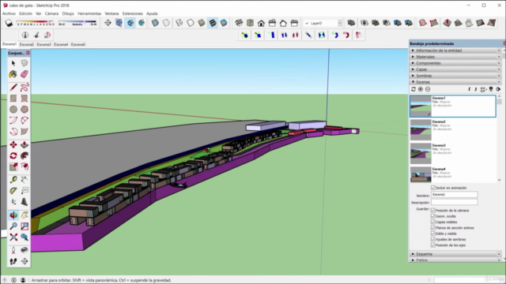
Task: Open the Layer0 layer dropdown
Action: [323, 23]
